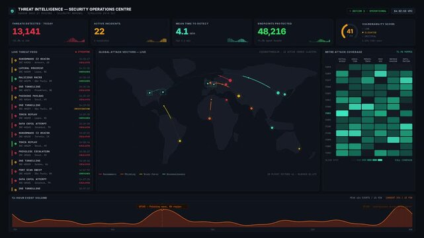This screenshot has height=238, width=424.
Task: Click the yellow sparkline in Active Incidents card
Action: coord(157,40)
